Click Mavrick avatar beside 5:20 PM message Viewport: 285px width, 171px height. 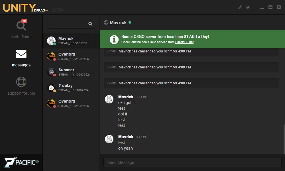(x=109, y=139)
